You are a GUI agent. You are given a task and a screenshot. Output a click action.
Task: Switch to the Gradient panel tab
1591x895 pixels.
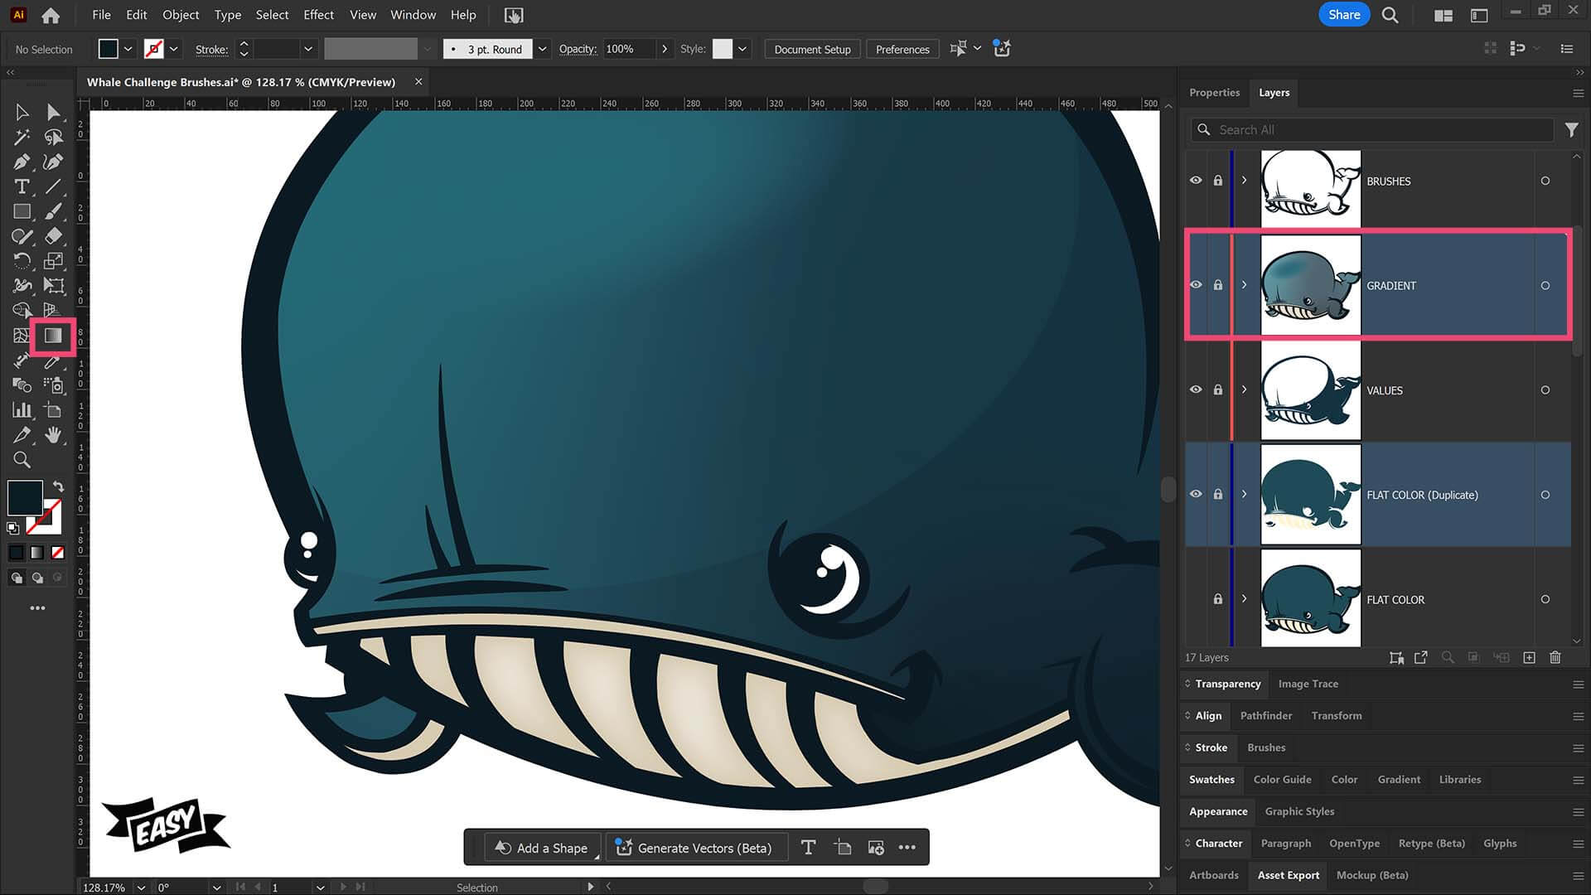pos(1399,779)
